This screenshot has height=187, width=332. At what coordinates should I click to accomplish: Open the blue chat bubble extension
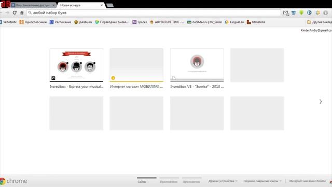(x=309, y=12)
